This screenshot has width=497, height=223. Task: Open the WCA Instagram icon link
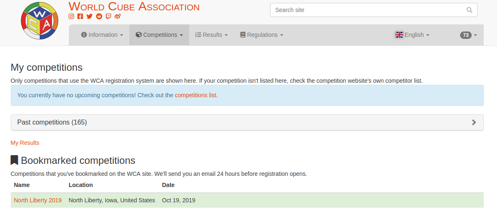point(71,16)
